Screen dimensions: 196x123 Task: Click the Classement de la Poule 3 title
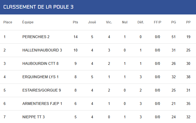[38, 7]
